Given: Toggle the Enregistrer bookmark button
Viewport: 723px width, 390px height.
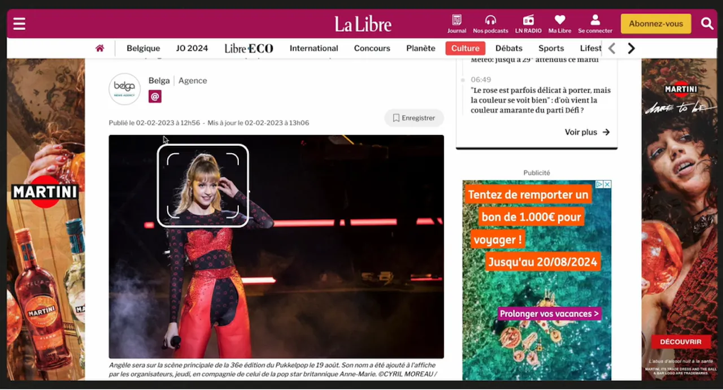Looking at the screenshot, I should click(414, 118).
